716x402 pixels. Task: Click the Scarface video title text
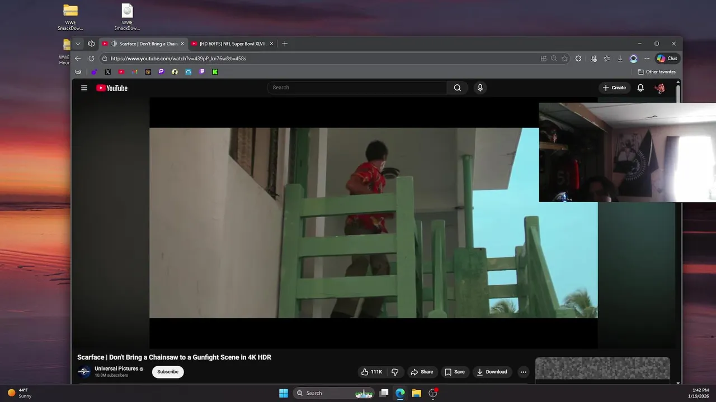[x=174, y=357]
